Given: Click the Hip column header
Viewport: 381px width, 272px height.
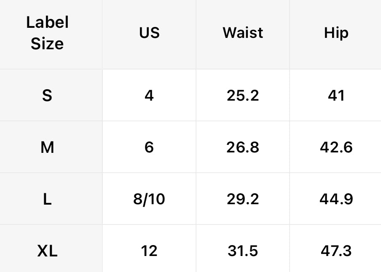Looking at the screenshot, I should click(x=336, y=33).
